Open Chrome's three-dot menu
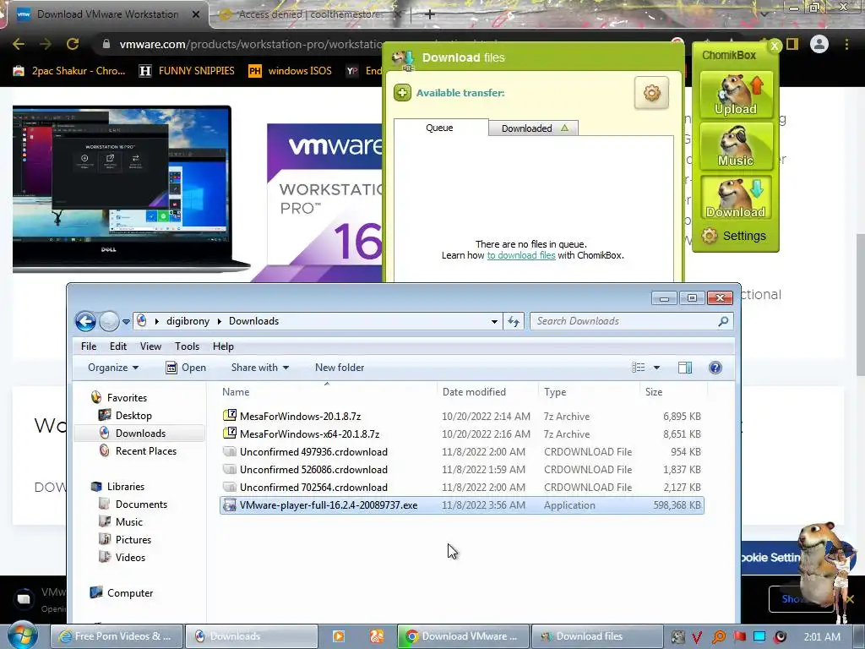The image size is (865, 649). click(x=846, y=44)
